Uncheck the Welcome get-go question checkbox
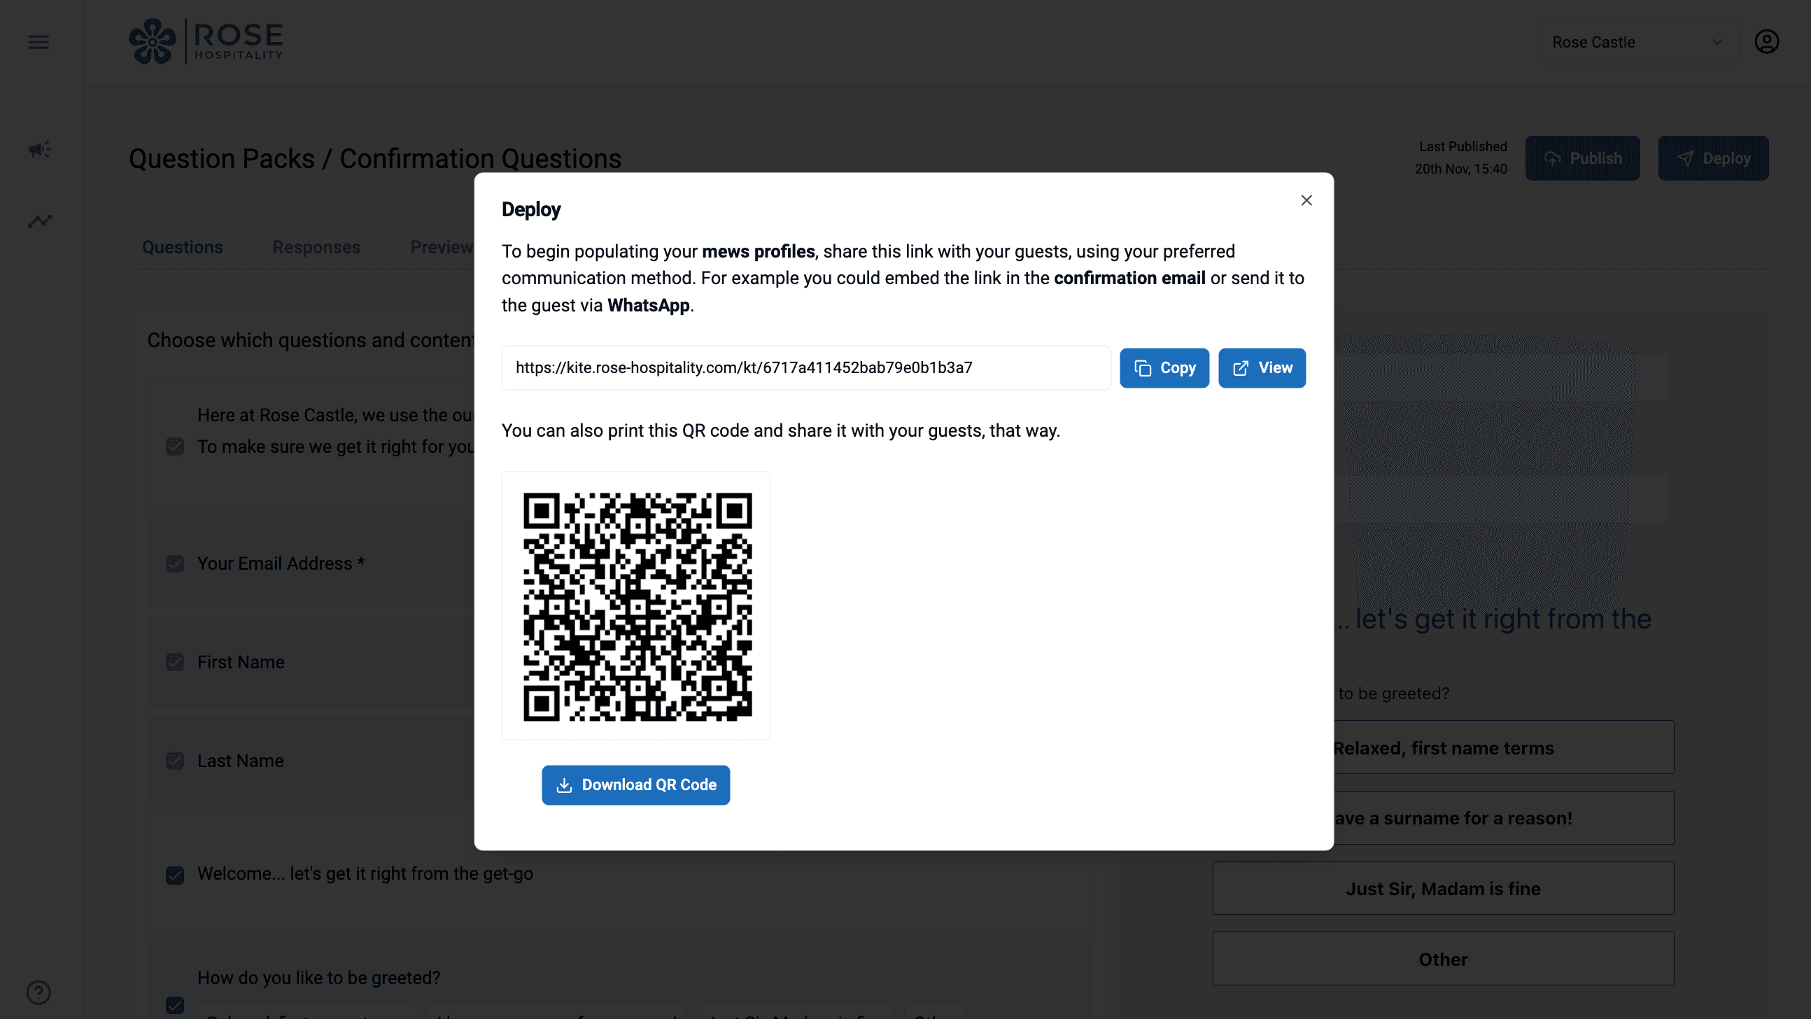The height and width of the screenshot is (1019, 1811). point(175,875)
